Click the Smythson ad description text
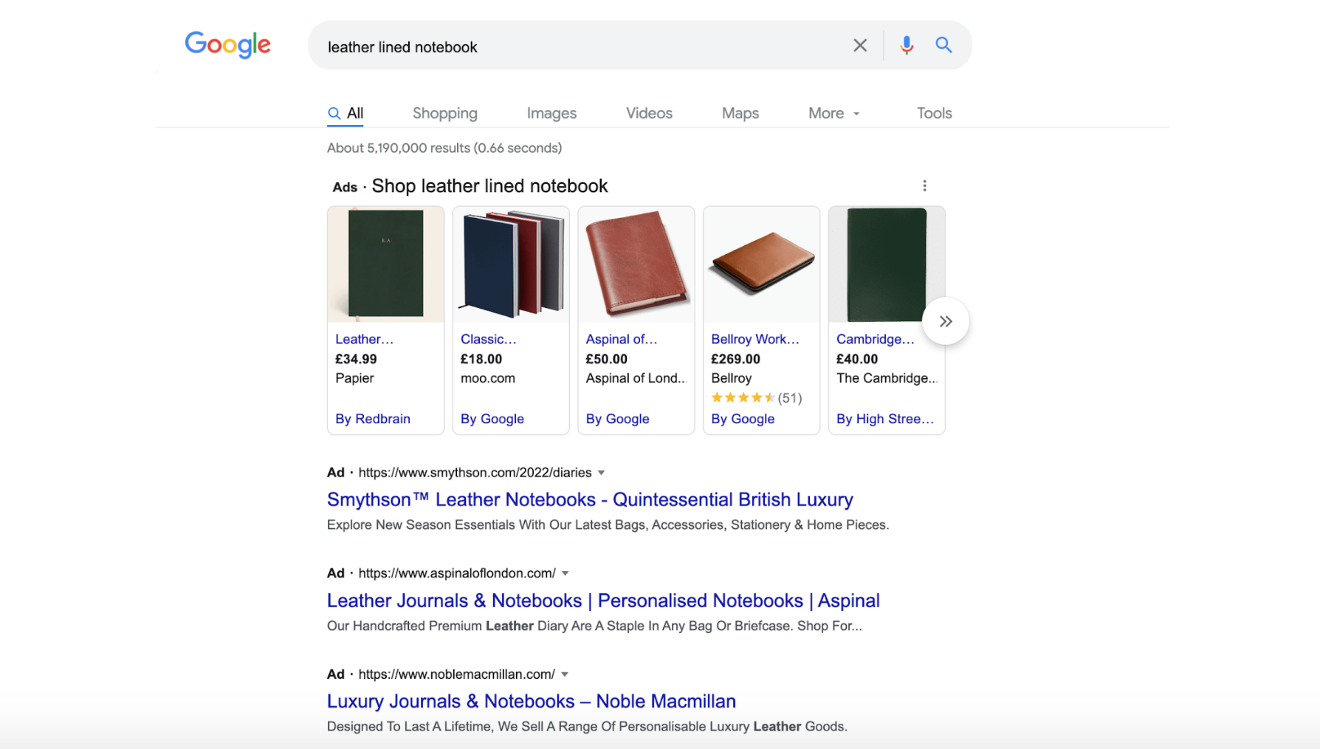The image size is (1320, 749). click(608, 525)
